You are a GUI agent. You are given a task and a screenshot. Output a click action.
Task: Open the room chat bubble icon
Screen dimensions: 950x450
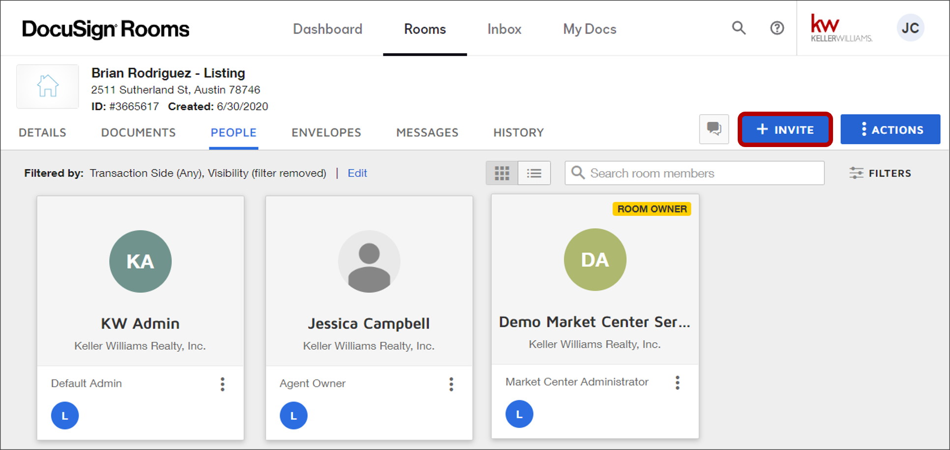pos(714,129)
